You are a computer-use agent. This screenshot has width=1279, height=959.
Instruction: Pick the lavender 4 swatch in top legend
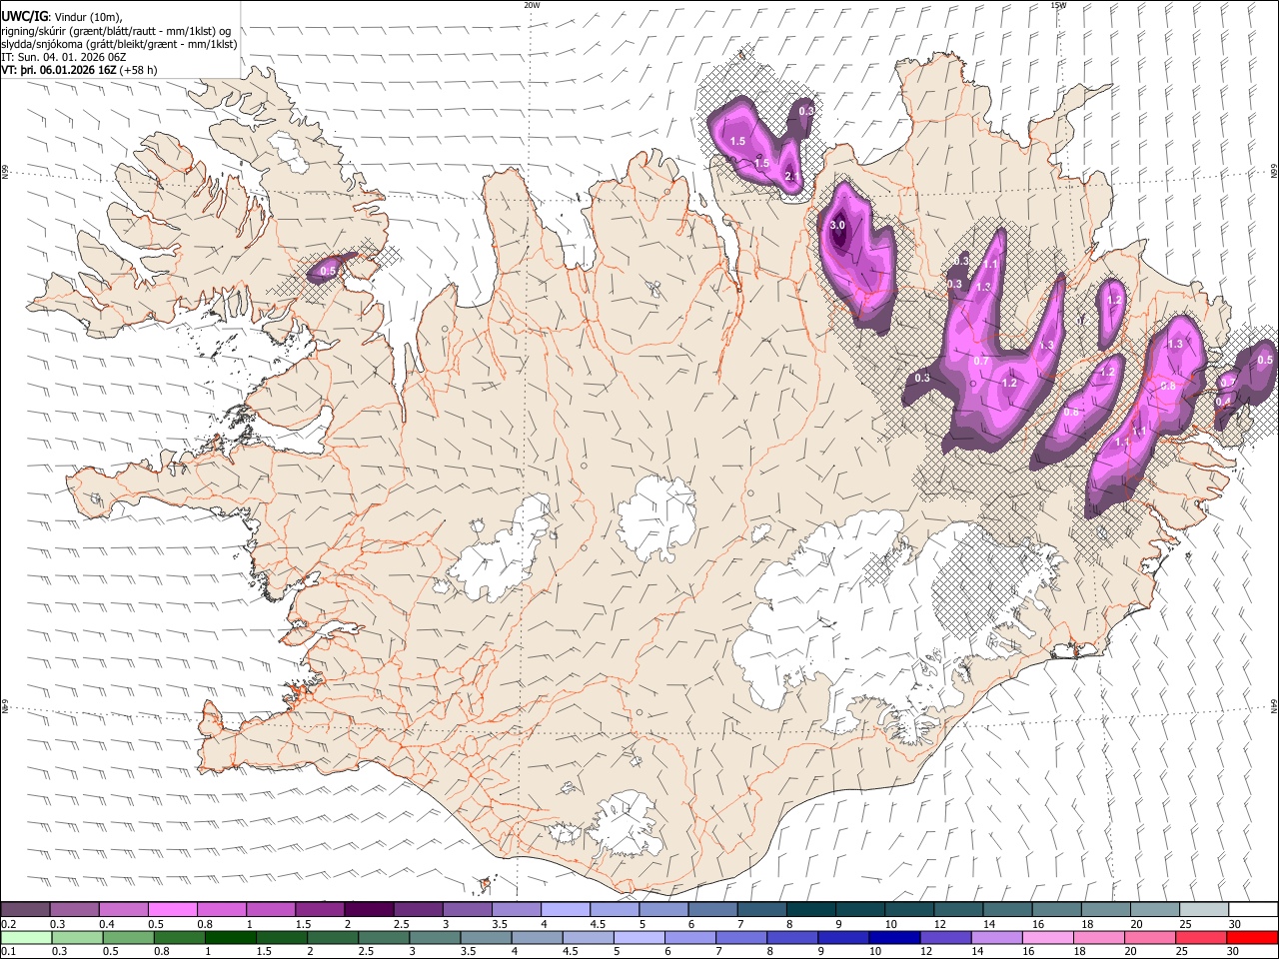point(564,909)
